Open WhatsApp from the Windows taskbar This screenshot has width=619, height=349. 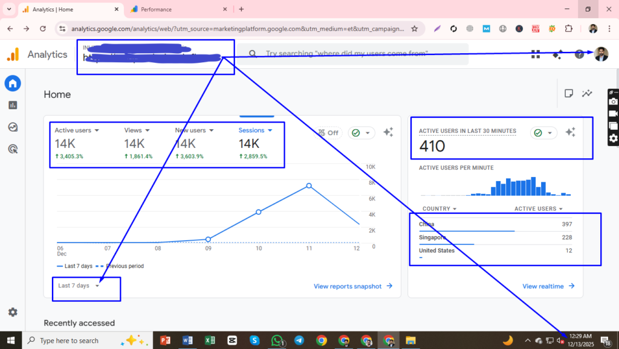click(277, 340)
